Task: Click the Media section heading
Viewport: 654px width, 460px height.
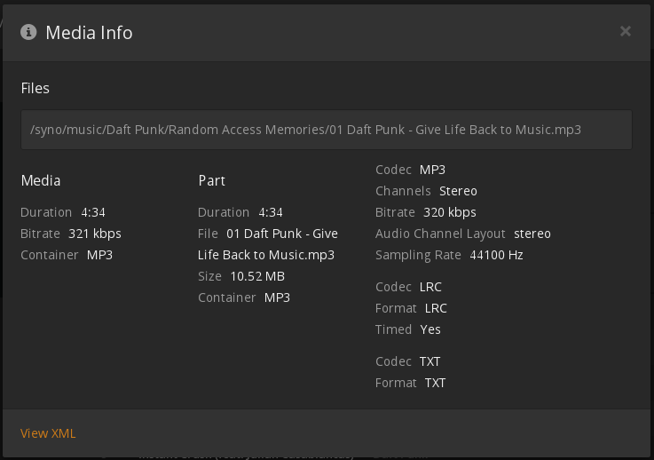Action: [x=41, y=180]
